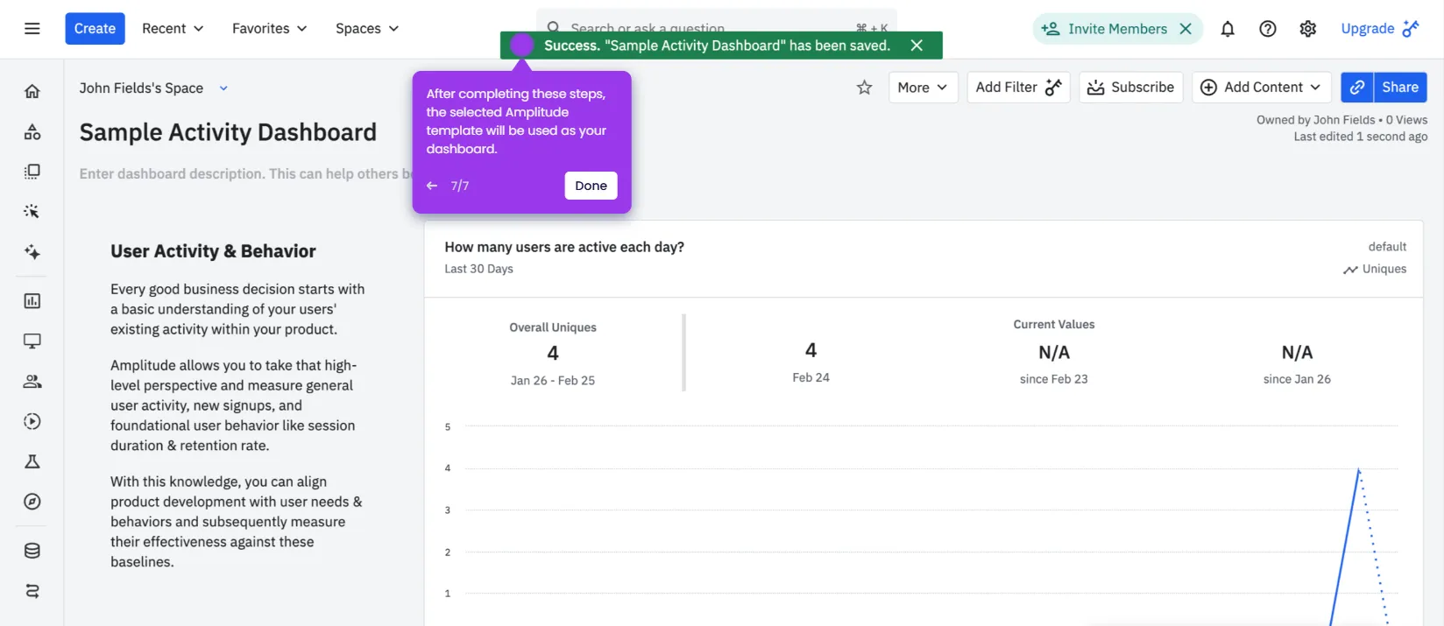Open the experiment flask sidebar icon

(32, 461)
